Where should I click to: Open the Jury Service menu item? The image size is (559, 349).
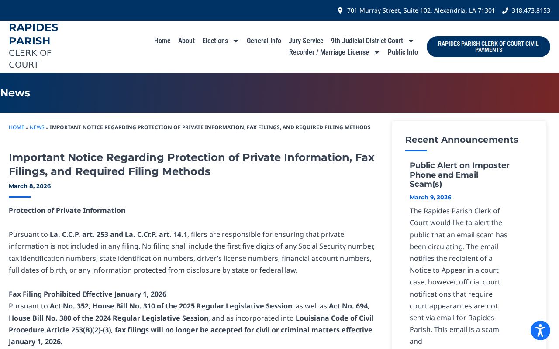tap(306, 41)
